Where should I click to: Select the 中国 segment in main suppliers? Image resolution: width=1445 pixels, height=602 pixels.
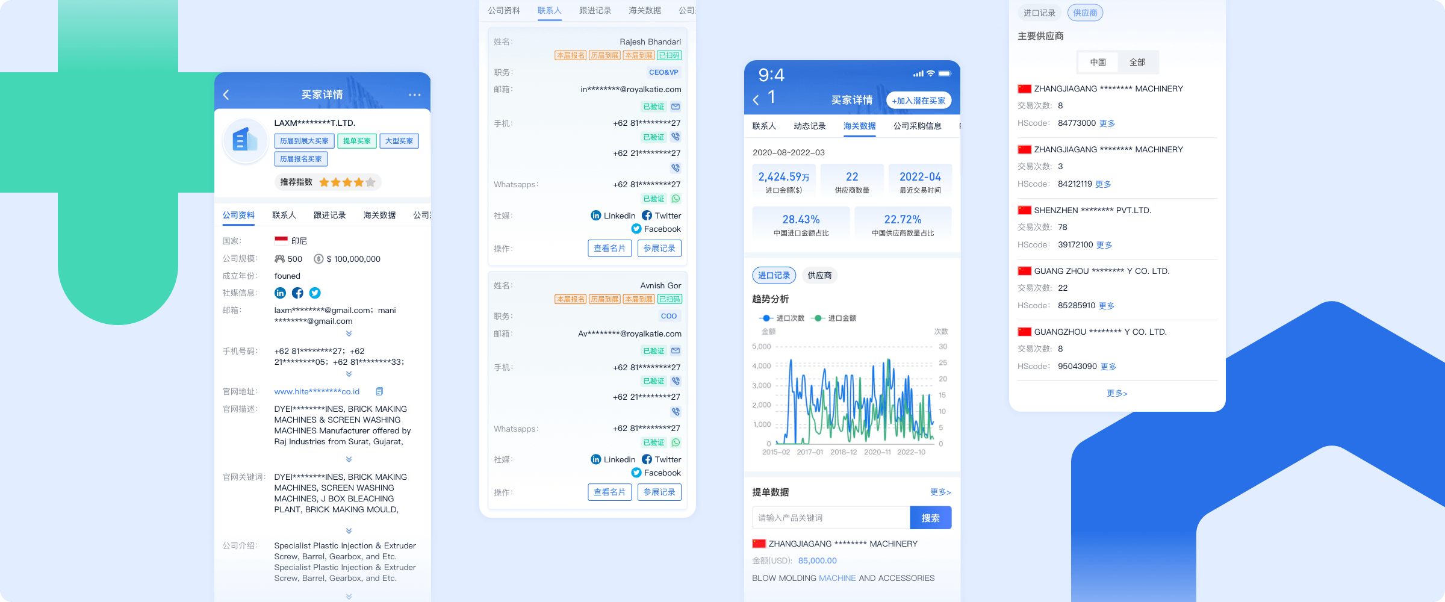(x=1098, y=62)
